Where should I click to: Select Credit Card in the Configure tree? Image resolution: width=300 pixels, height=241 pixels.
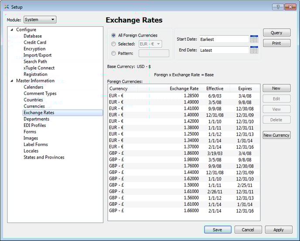(34, 43)
